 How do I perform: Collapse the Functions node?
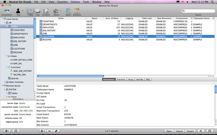click(7, 67)
